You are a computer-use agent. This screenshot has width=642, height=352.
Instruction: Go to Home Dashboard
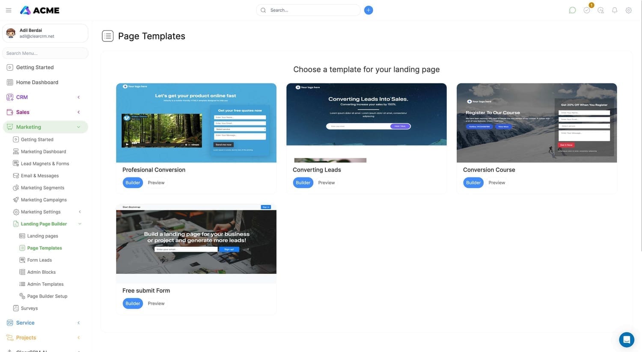point(37,83)
